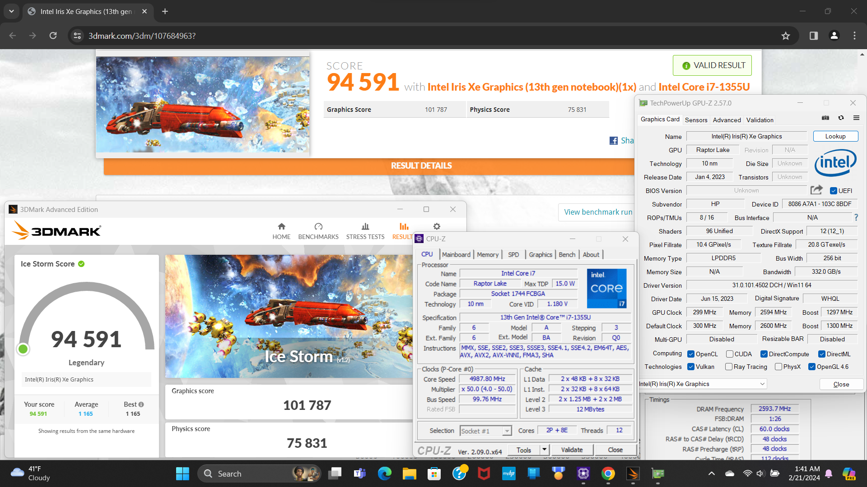This screenshot has width=867, height=487.
Task: Open weather widget showing 41°F Cloudy
Action: click(30, 473)
